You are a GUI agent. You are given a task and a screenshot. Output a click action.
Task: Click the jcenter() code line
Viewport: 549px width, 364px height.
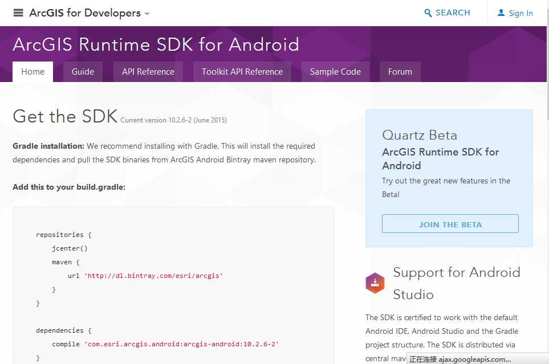[70, 248]
